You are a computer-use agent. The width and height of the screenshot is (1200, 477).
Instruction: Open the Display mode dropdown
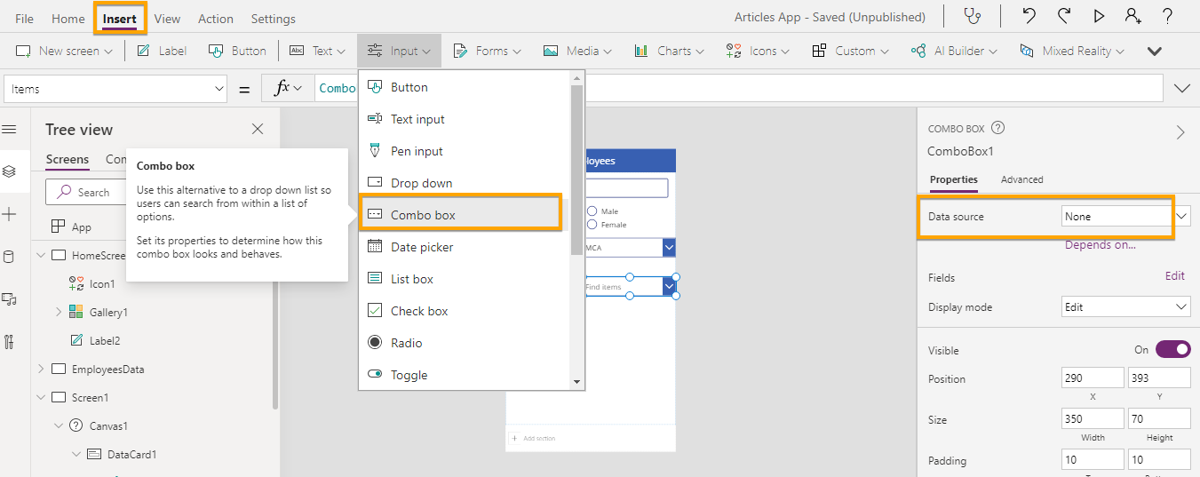1126,306
